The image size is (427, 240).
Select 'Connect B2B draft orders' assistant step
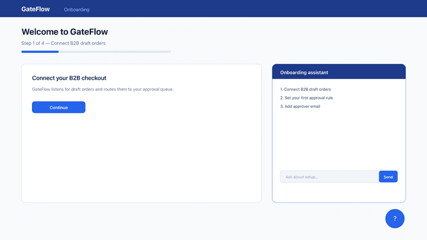click(x=305, y=89)
